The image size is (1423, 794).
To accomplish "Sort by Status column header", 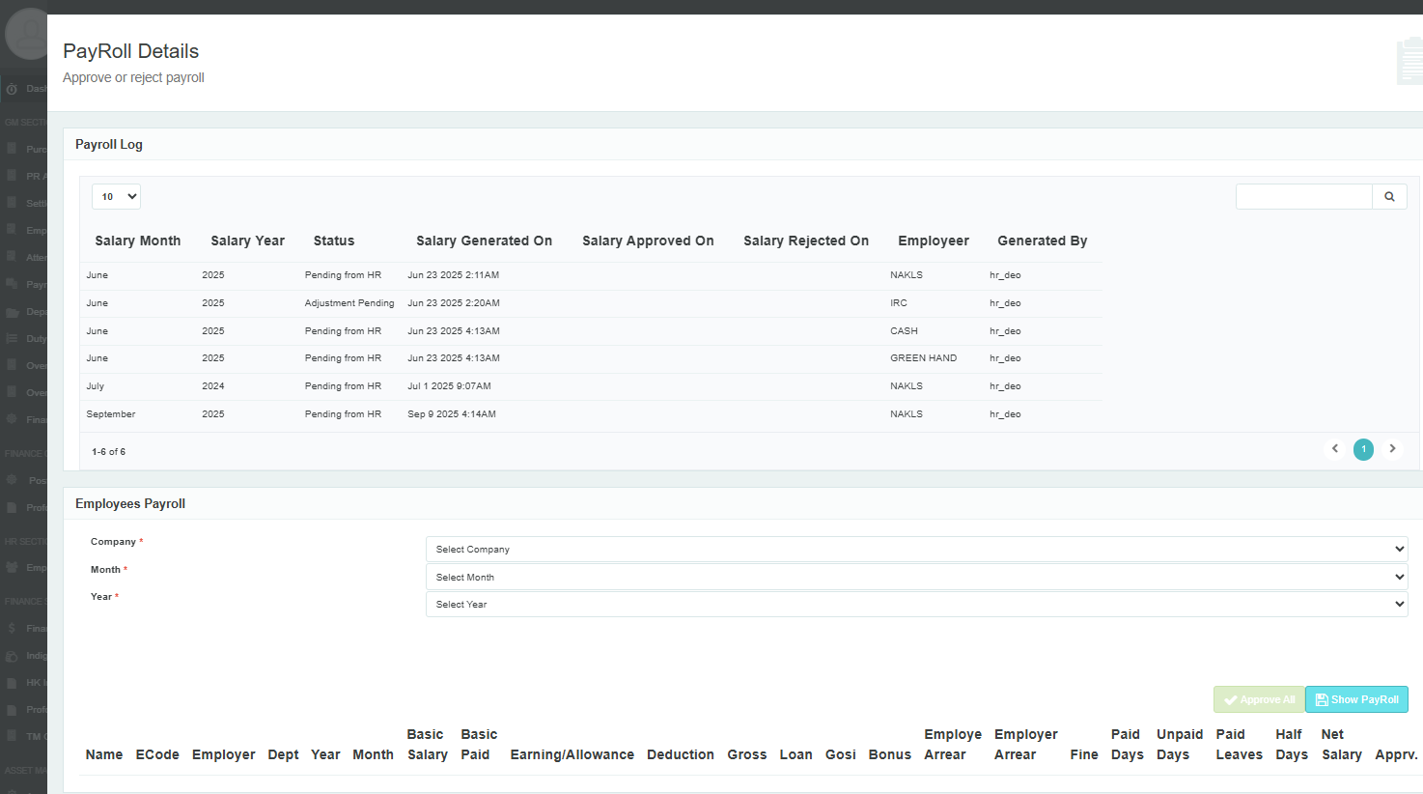I will [334, 241].
